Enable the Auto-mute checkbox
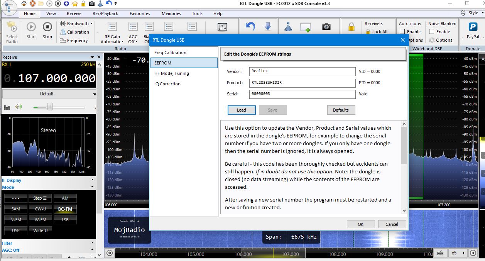 point(402,32)
